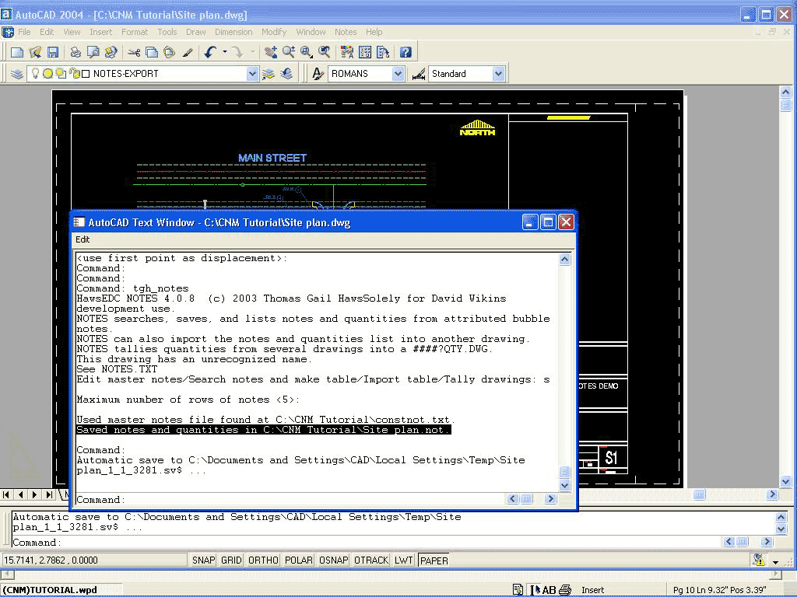
Task: Open Layer Properties Manager icon
Action: tap(16, 74)
